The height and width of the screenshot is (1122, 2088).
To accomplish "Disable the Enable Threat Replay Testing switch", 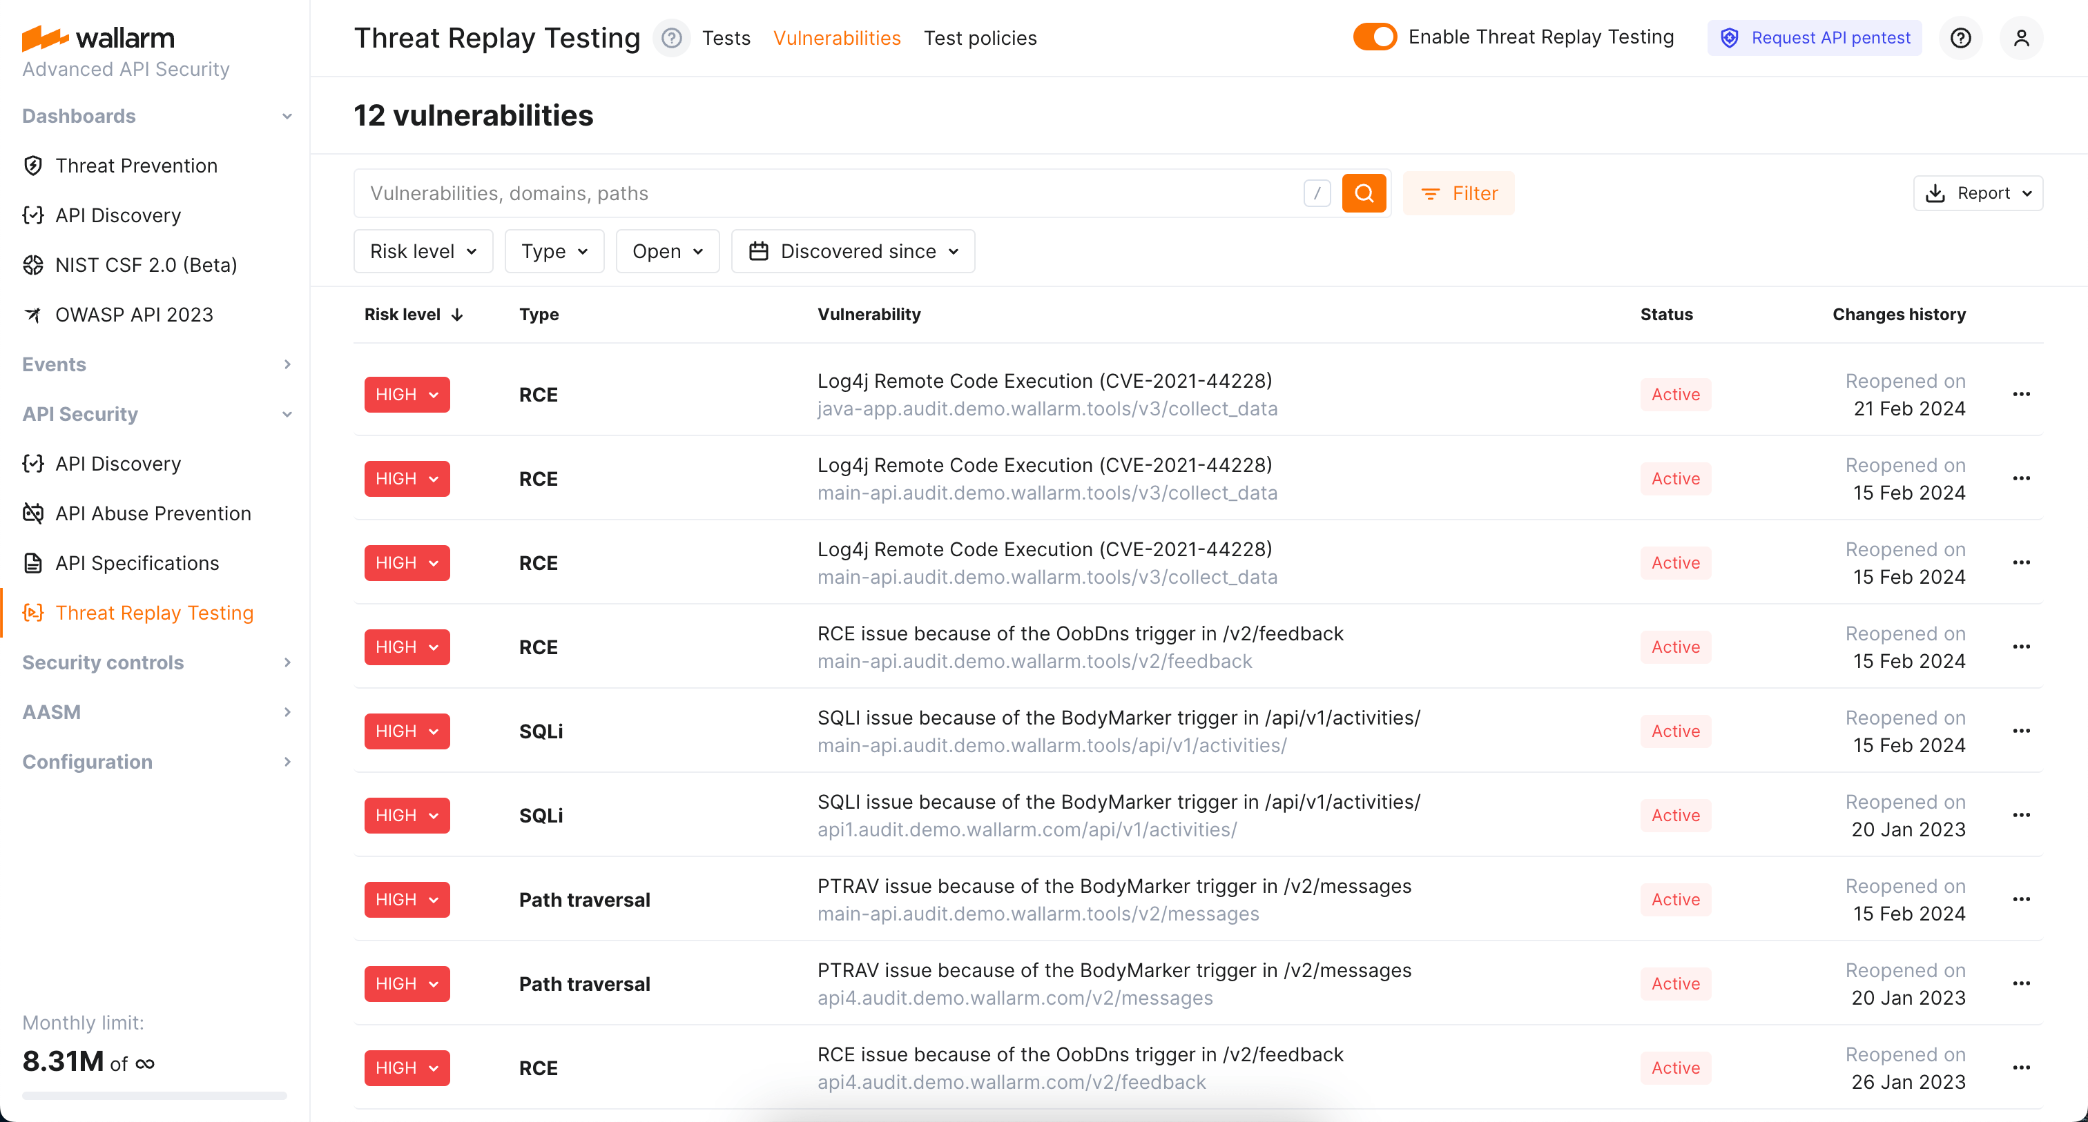I will coord(1375,37).
